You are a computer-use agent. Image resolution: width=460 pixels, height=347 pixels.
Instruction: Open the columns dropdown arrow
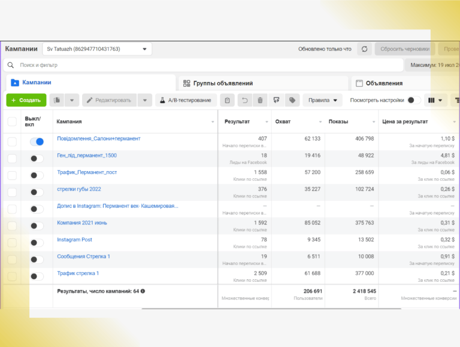click(440, 101)
